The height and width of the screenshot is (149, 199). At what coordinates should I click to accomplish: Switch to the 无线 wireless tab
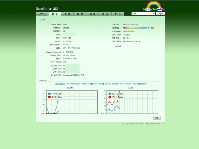click(67, 14)
